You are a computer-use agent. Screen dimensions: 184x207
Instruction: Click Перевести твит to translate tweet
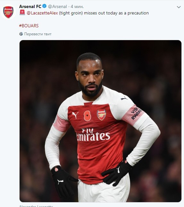[38, 34]
